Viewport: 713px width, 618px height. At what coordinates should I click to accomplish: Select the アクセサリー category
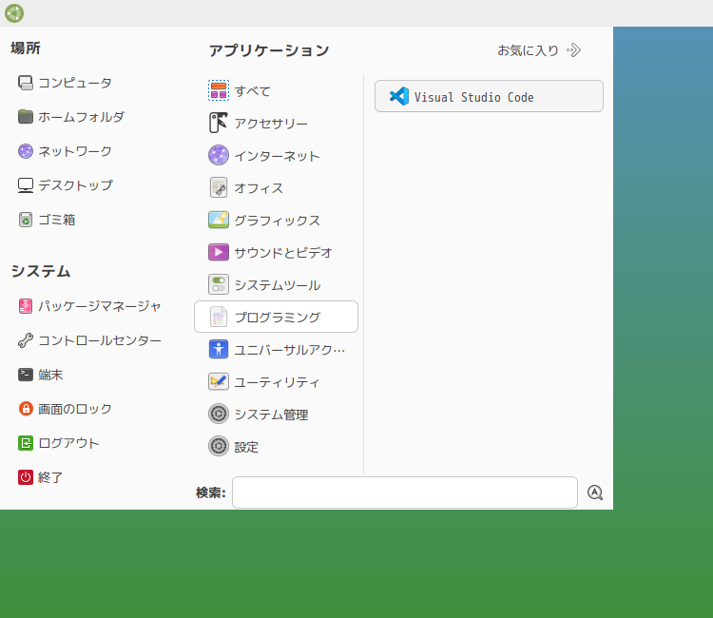click(x=276, y=123)
